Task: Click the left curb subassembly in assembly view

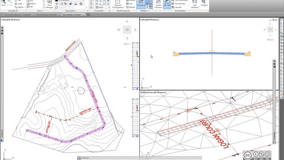Action: pos(176,54)
